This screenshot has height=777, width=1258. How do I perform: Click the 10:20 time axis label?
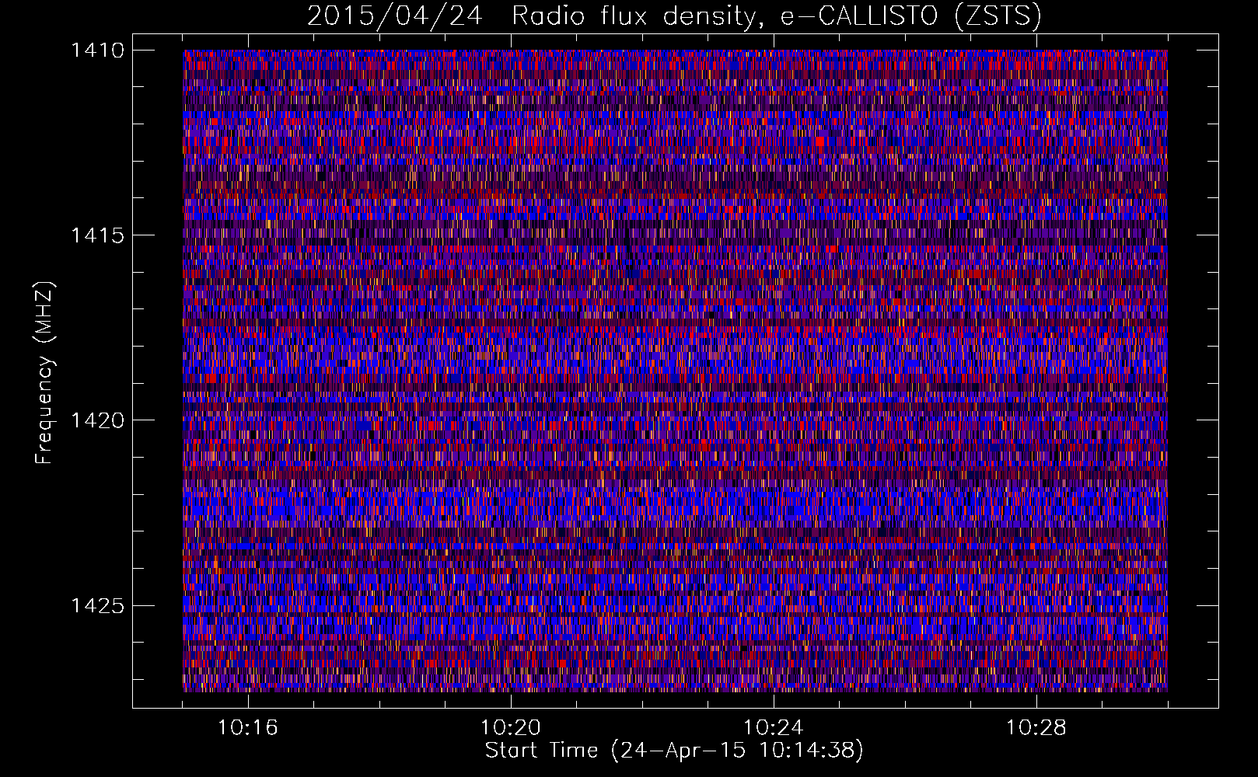510,728
